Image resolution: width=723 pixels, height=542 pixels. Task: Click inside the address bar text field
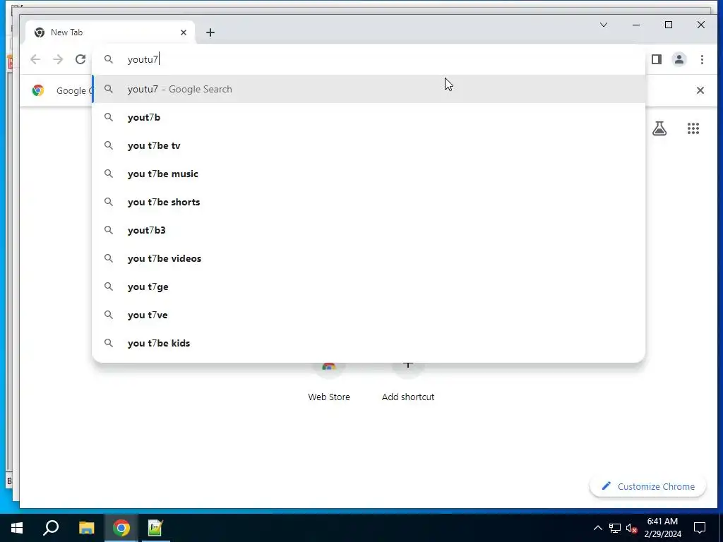[369, 59]
